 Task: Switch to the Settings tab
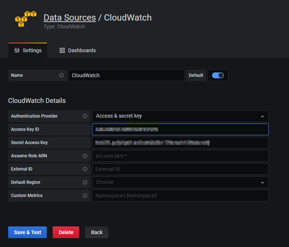pos(28,50)
